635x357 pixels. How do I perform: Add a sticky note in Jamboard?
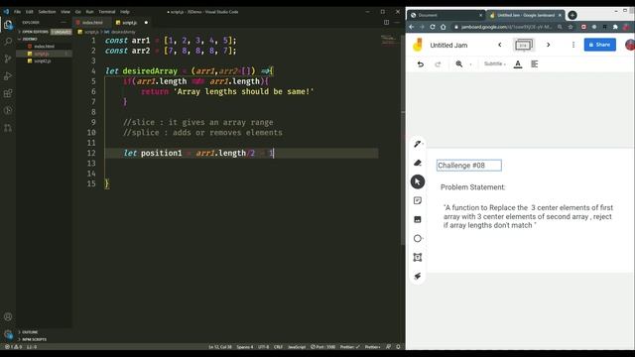pos(418,200)
